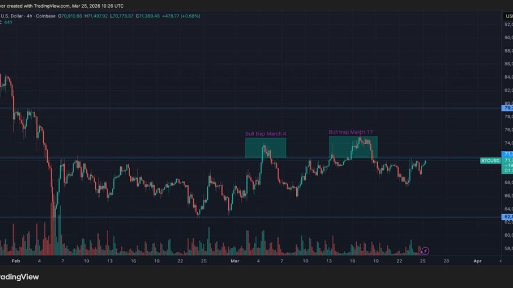
Task: Open the USD currency dropdown on price axis
Action: point(508,16)
